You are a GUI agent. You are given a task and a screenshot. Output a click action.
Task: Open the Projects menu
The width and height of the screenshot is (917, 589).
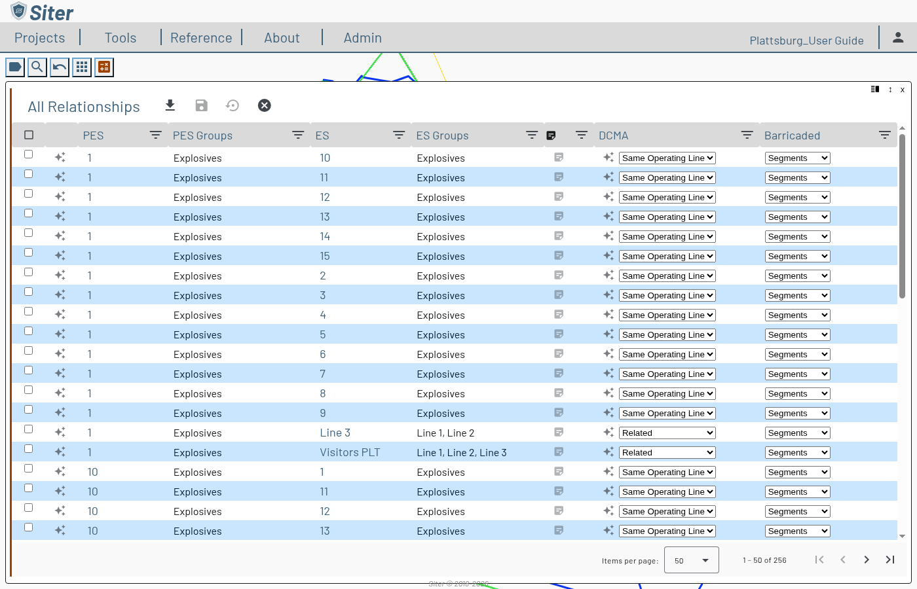click(x=40, y=38)
